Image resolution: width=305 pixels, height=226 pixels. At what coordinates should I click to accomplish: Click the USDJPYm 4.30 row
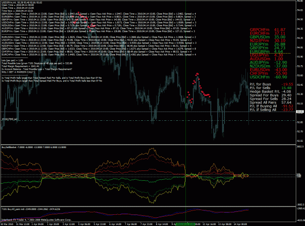point(266,55)
